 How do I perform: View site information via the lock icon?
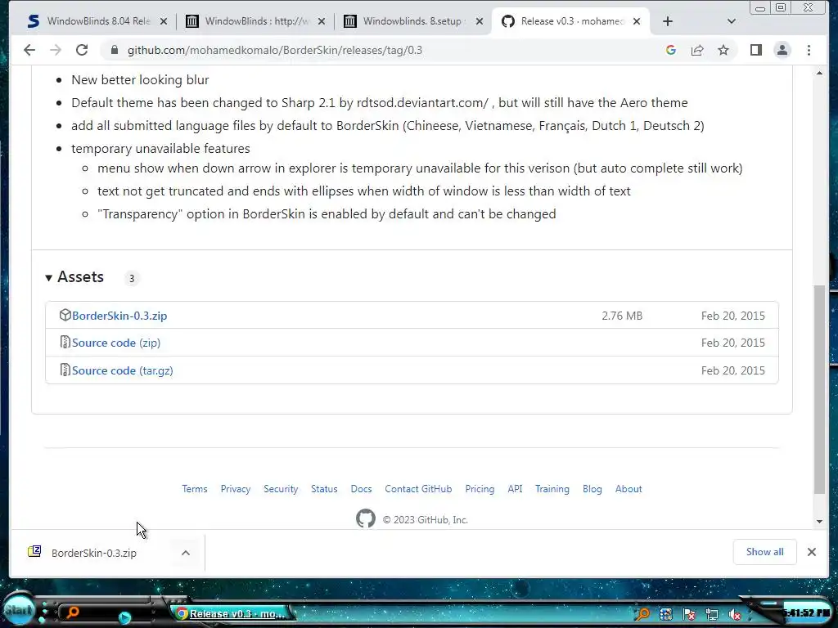(115, 50)
